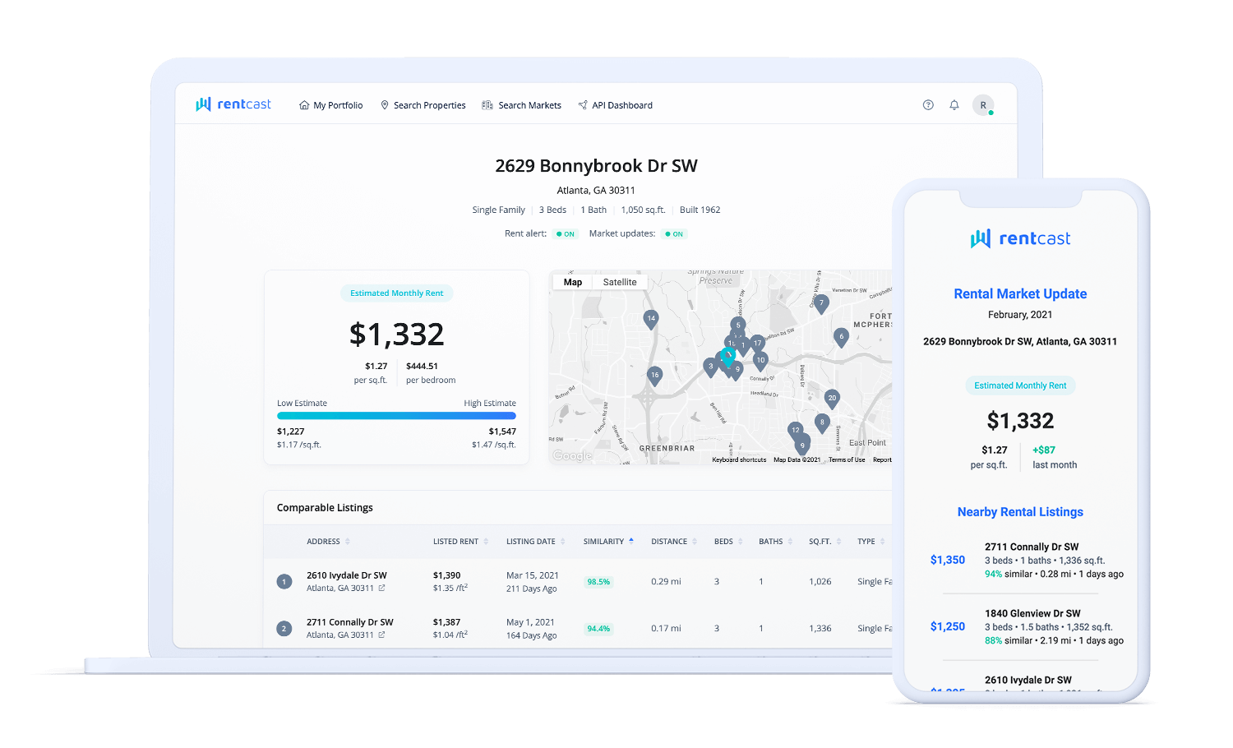
Task: Disable Market updates
Action: (x=673, y=233)
